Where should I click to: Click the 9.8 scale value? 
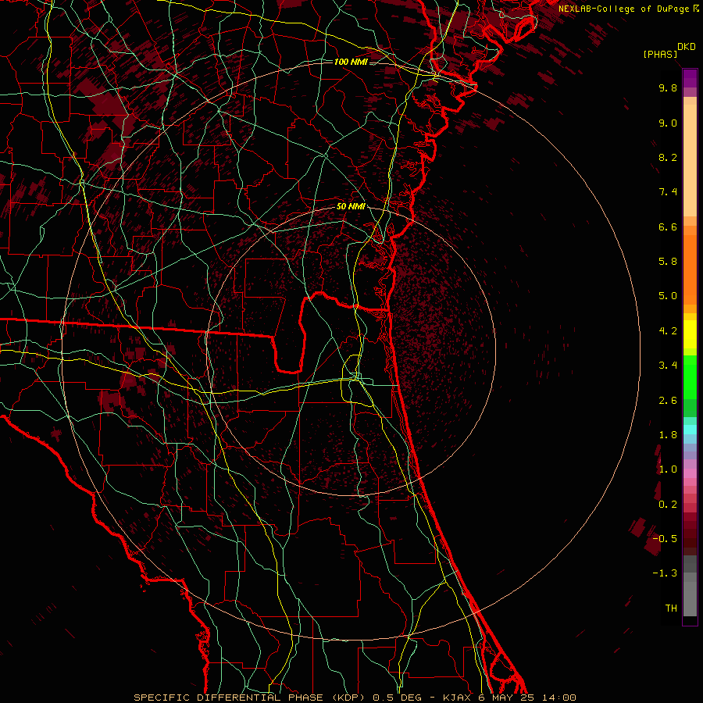[x=668, y=87]
